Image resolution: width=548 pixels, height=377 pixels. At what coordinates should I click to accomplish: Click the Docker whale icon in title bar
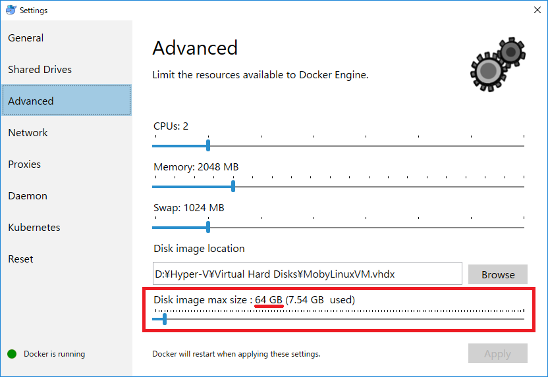[x=10, y=10]
